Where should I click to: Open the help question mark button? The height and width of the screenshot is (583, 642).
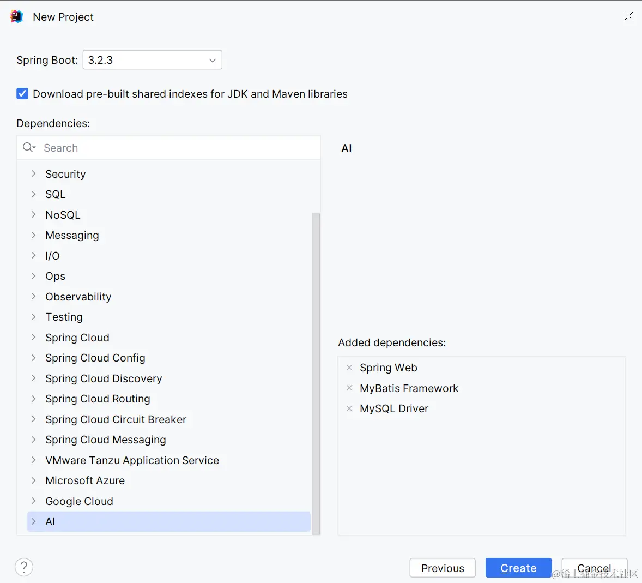tap(24, 567)
